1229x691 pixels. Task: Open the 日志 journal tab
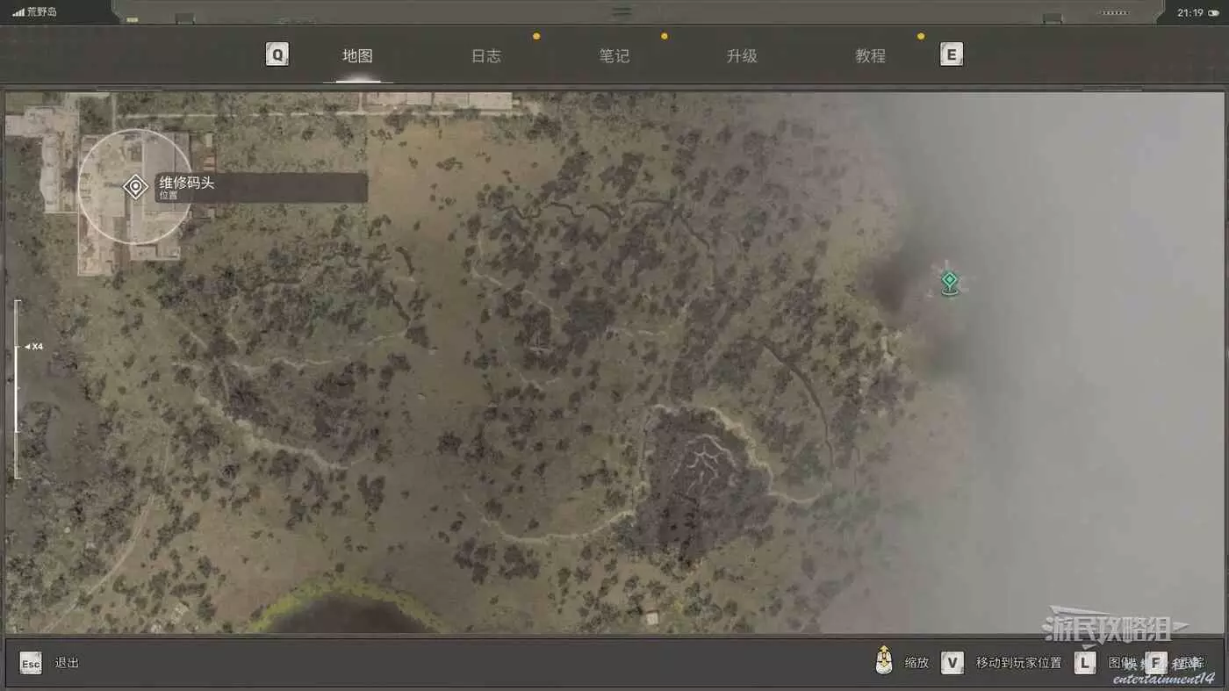485,56
